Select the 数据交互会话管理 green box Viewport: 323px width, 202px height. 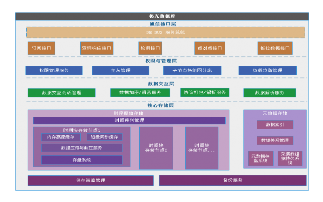coord(61,93)
